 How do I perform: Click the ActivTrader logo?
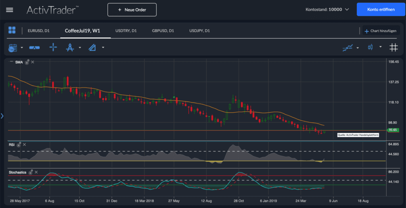[53, 10]
